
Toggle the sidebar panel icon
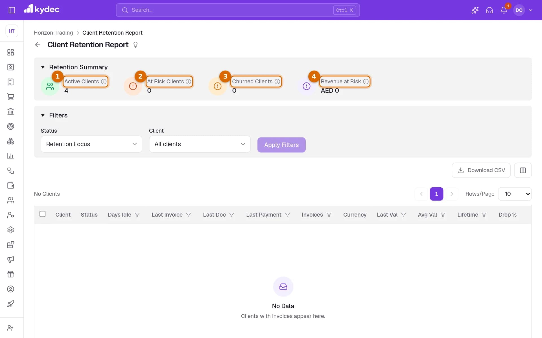pos(12,10)
